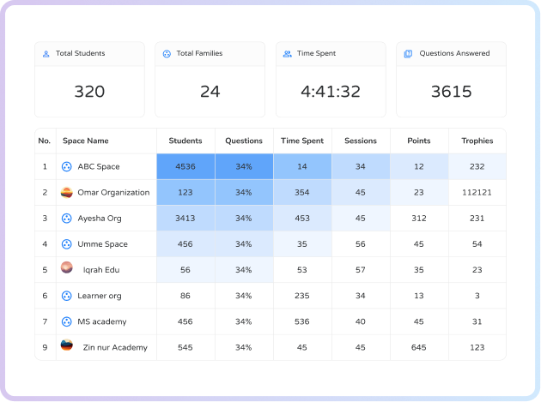Click the Zin nur Academy avatar image
This screenshot has width=541, height=402.
click(x=66, y=346)
